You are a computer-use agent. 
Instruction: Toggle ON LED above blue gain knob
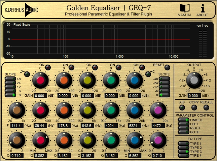click(142, 67)
